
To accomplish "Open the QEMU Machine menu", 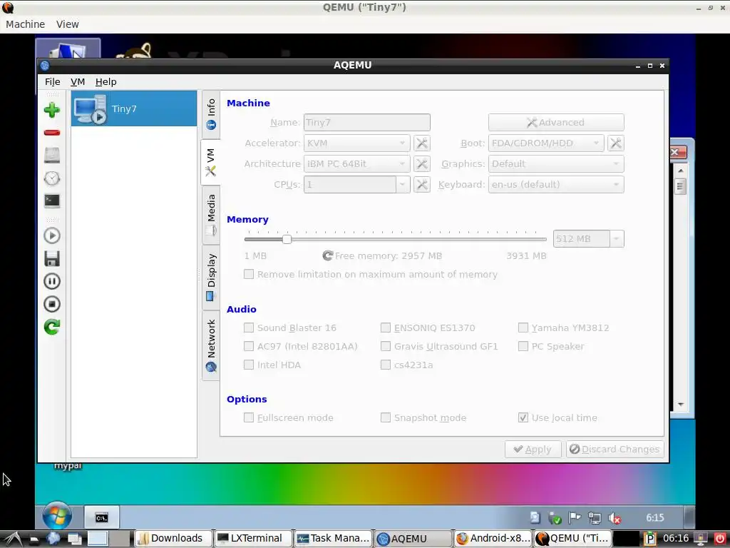I will (x=25, y=24).
